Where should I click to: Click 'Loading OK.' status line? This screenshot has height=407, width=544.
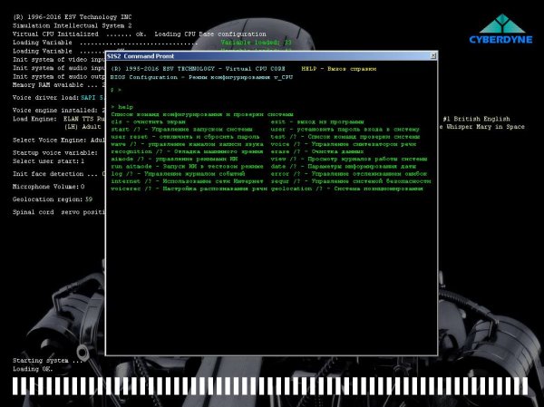[33, 369]
